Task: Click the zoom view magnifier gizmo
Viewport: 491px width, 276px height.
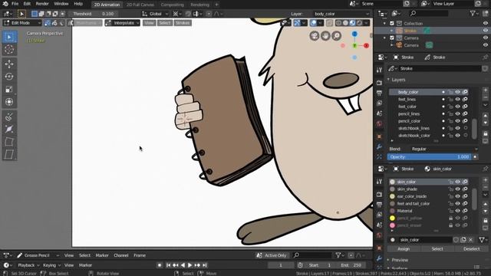Action: pos(336,36)
